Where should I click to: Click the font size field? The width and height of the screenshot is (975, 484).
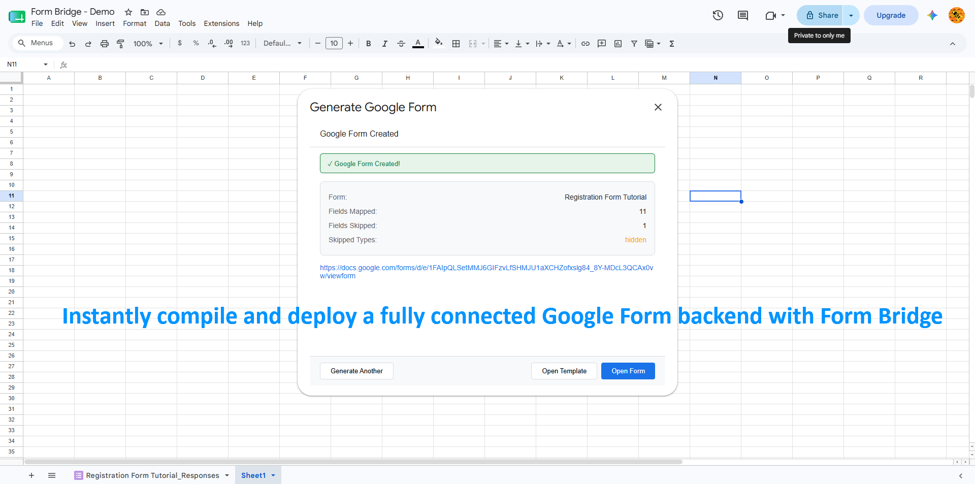334,44
